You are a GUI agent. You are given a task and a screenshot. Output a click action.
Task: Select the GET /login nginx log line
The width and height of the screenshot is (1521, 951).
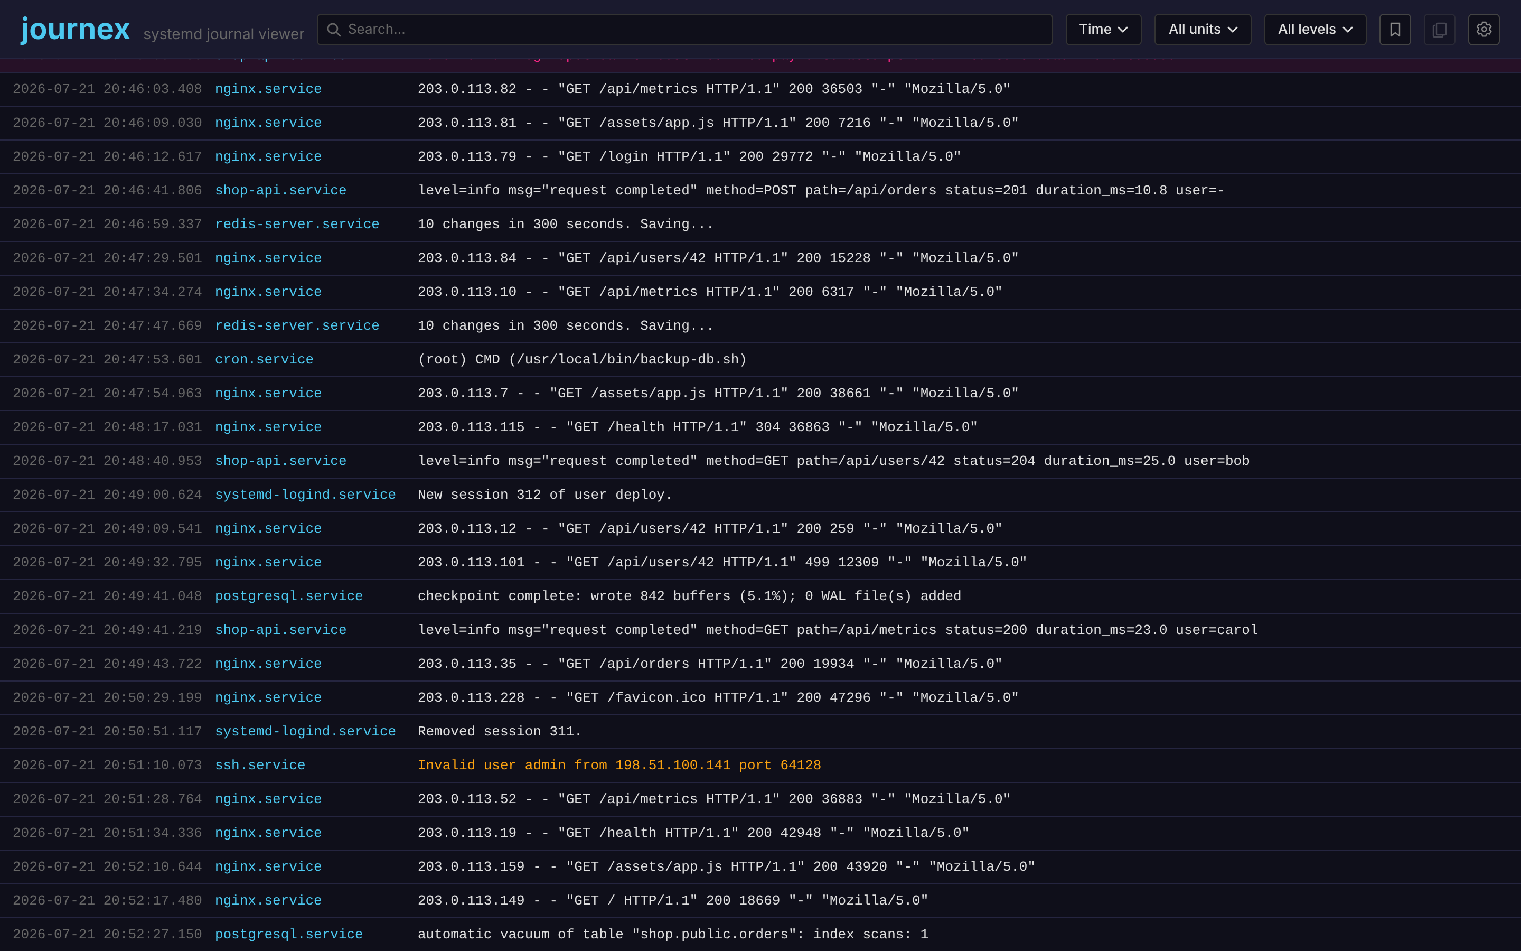coord(690,156)
